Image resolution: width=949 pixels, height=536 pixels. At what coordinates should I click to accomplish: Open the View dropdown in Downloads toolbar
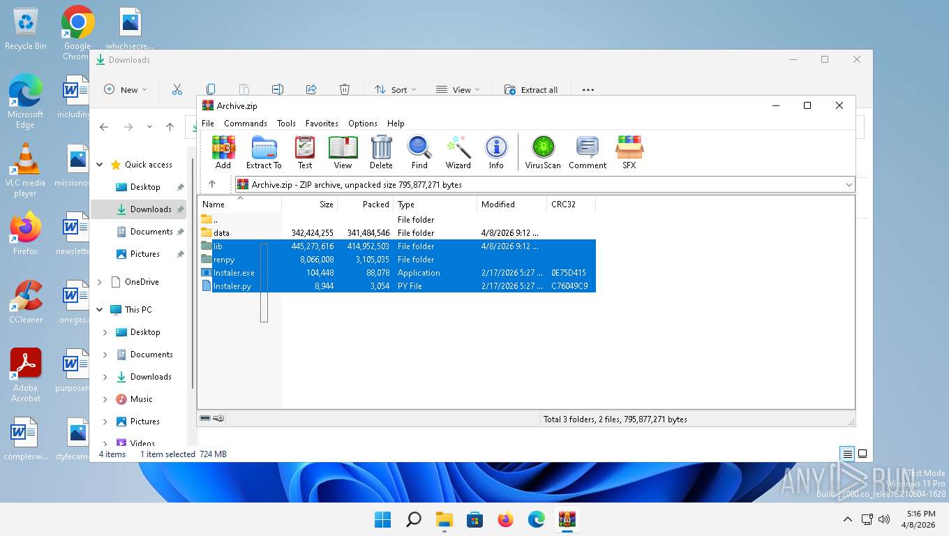click(458, 89)
